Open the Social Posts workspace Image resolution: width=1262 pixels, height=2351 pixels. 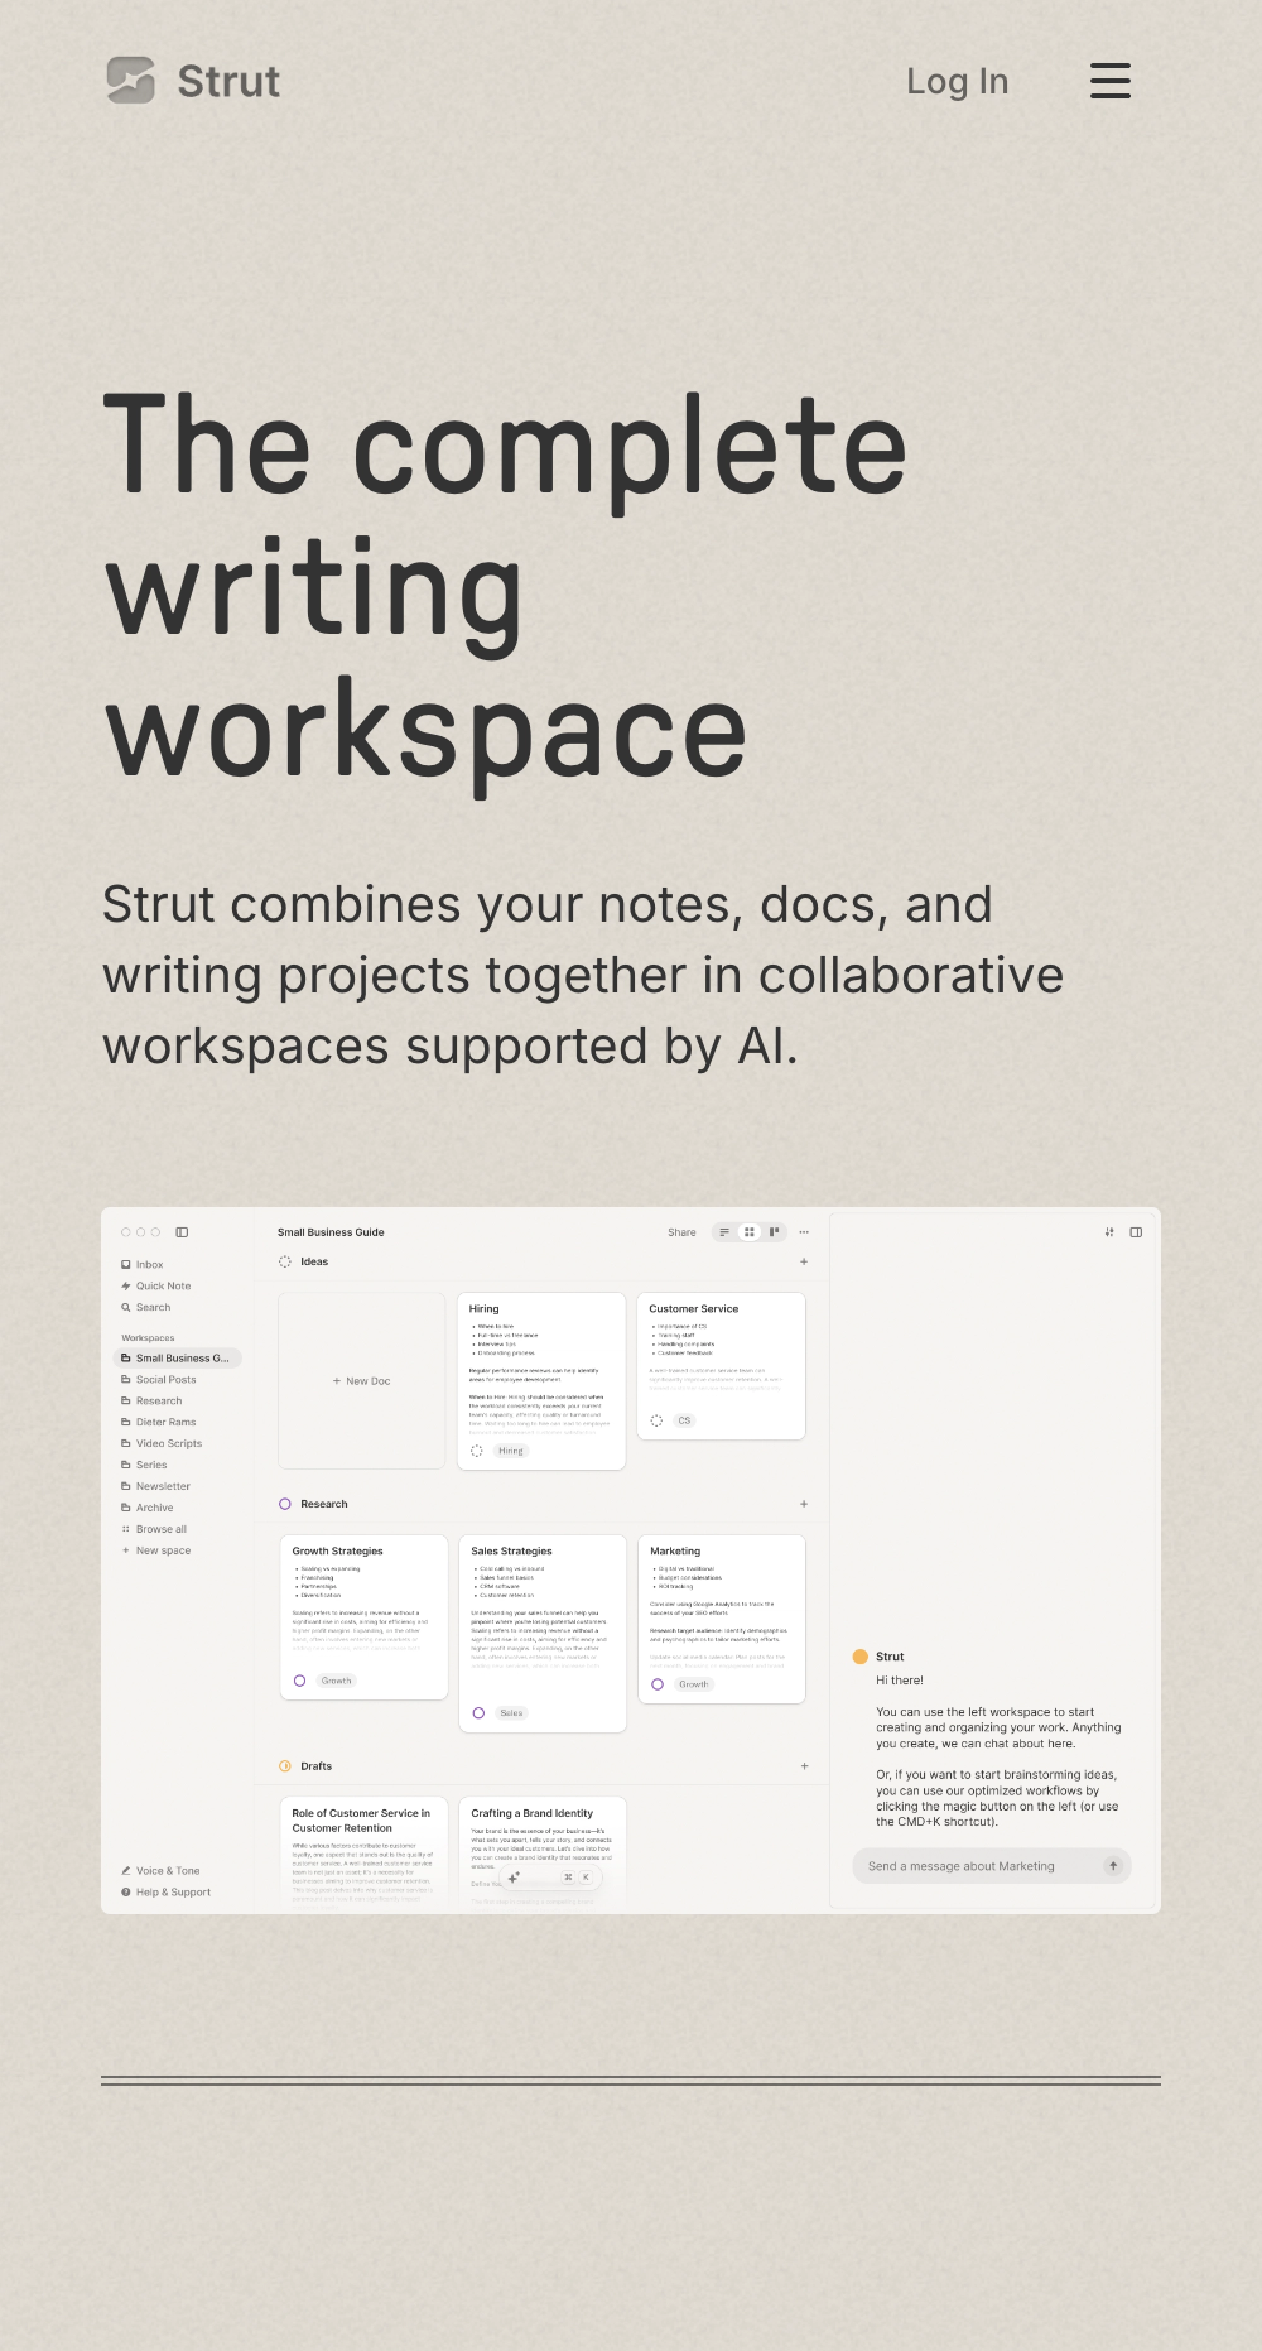(x=165, y=1379)
